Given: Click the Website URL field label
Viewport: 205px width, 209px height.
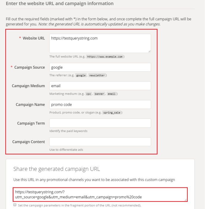Looking at the screenshot, I should (34, 38).
